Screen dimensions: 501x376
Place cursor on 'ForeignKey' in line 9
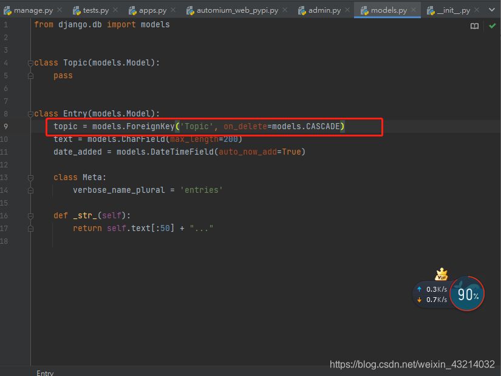[x=150, y=126]
